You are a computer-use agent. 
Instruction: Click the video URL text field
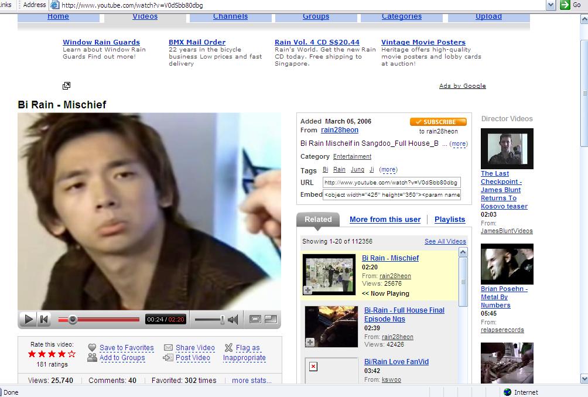pos(391,183)
